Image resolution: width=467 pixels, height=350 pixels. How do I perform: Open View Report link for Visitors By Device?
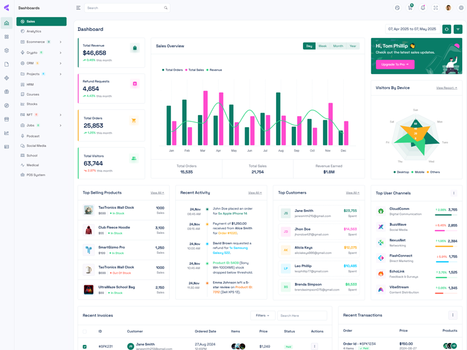pos(447,88)
